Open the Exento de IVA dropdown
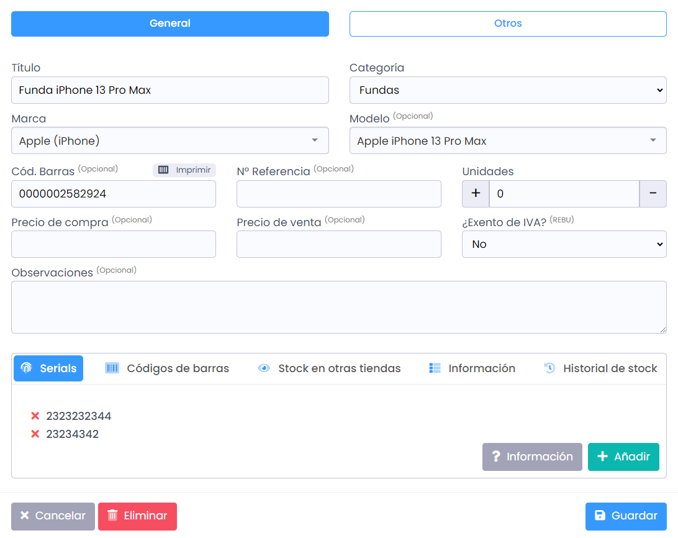This screenshot has height=538, width=678. coord(564,244)
